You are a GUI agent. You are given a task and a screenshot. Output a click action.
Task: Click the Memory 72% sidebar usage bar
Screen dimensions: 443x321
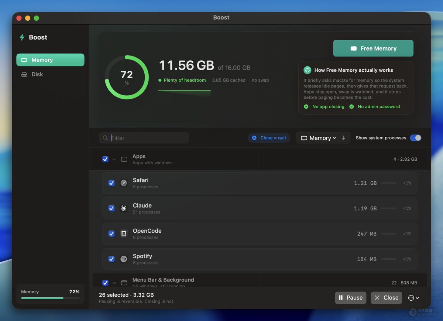(x=50, y=298)
